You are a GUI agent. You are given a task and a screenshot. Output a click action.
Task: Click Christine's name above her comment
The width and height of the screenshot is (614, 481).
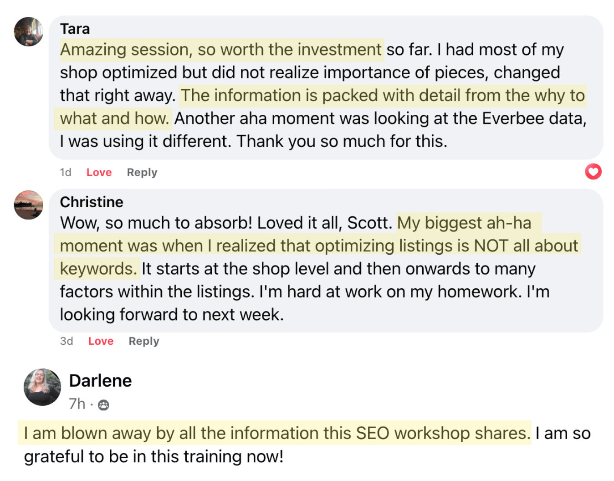click(x=92, y=202)
